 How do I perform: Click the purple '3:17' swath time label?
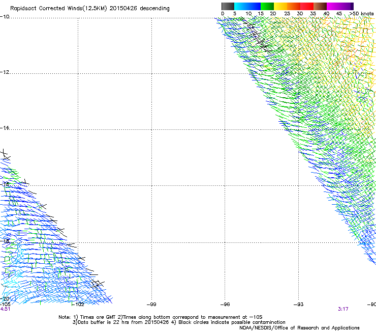pos(343,309)
